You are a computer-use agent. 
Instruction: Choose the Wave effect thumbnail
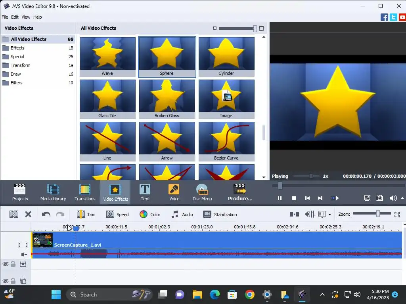(x=107, y=57)
